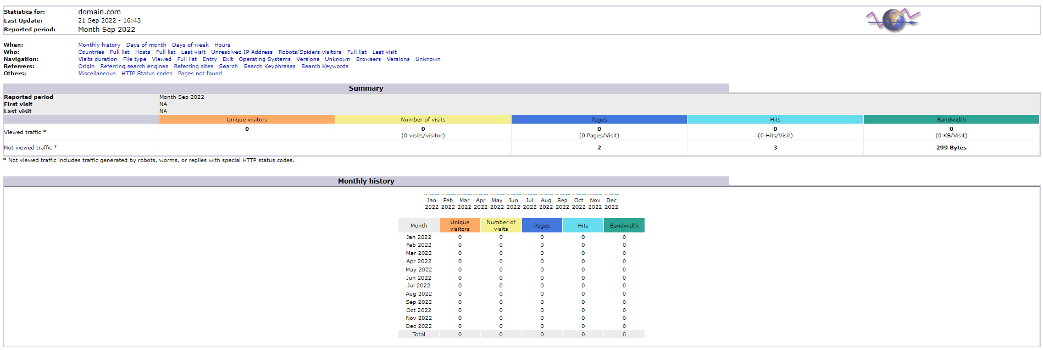Image resolution: width=1043 pixels, height=350 pixels.
Task: Click the AWStats globe logo
Action: click(893, 20)
